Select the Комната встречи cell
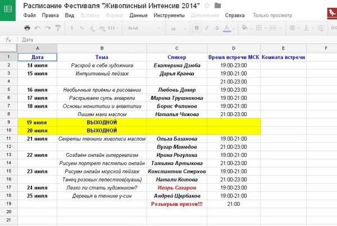This screenshot has width=337, height=226. point(283,57)
